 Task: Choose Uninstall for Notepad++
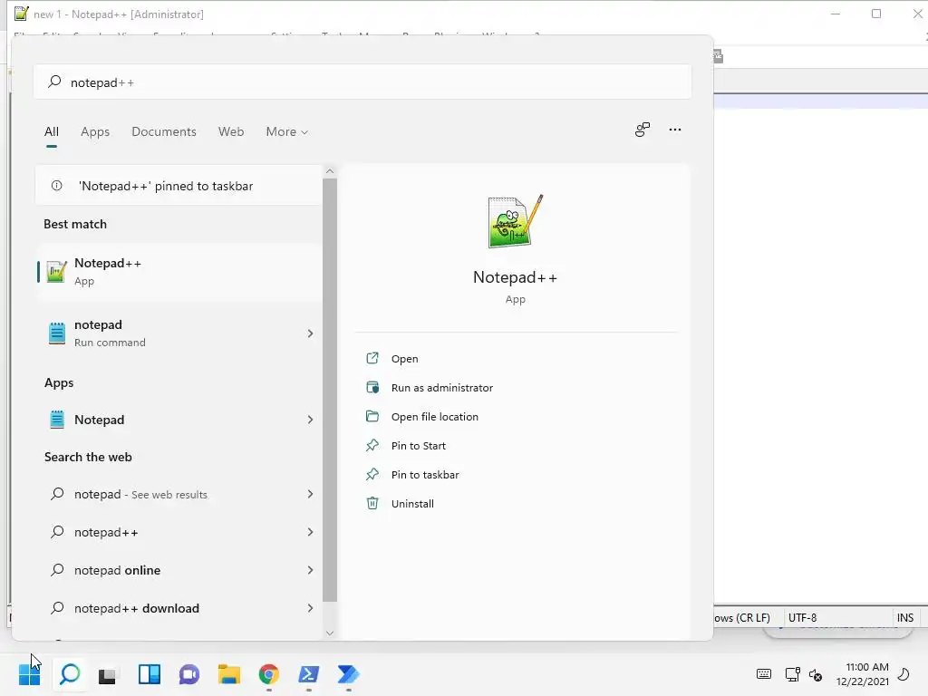[x=412, y=504]
